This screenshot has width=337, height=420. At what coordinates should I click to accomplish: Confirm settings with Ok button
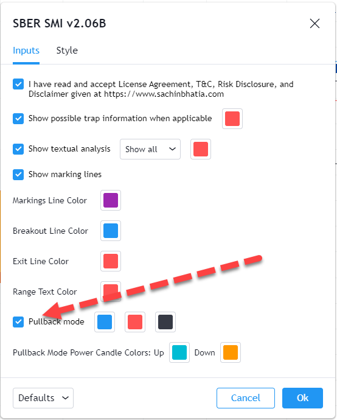point(302,398)
